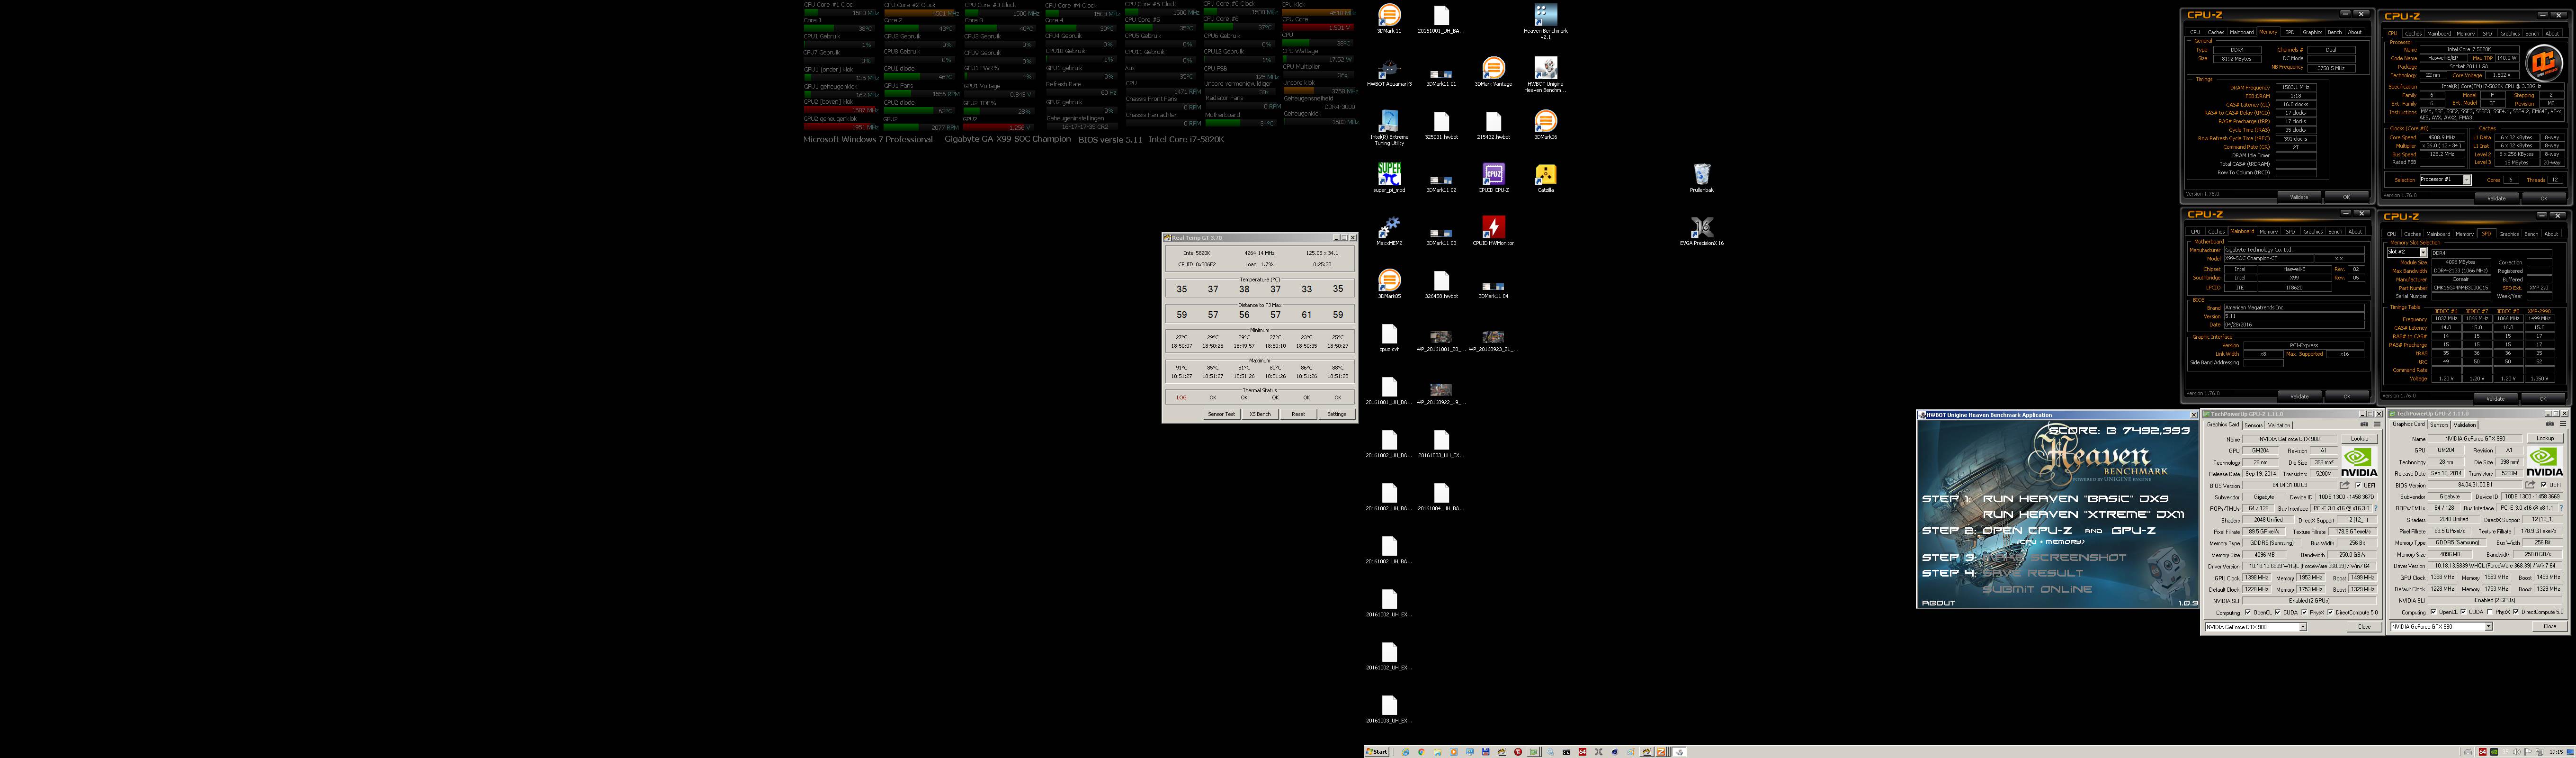Select the 215432.hwbot file icon
Viewport: 2576px width, 758px height.
click(x=1493, y=125)
